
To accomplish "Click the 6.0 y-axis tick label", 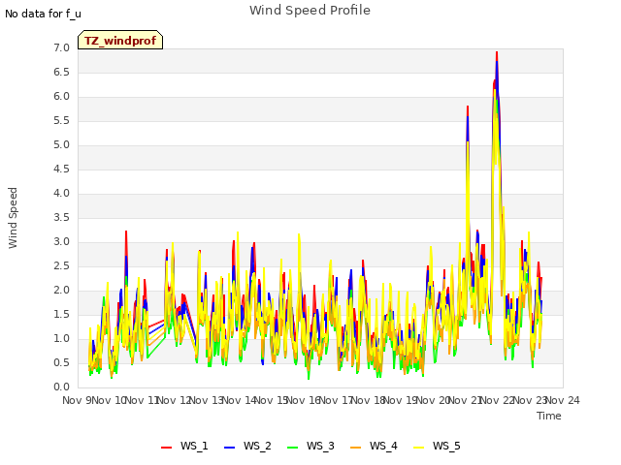I will [x=61, y=97].
